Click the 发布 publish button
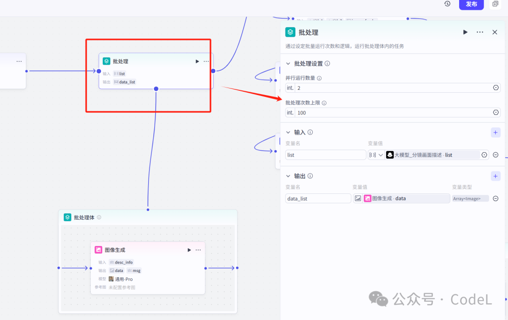 [x=471, y=4]
